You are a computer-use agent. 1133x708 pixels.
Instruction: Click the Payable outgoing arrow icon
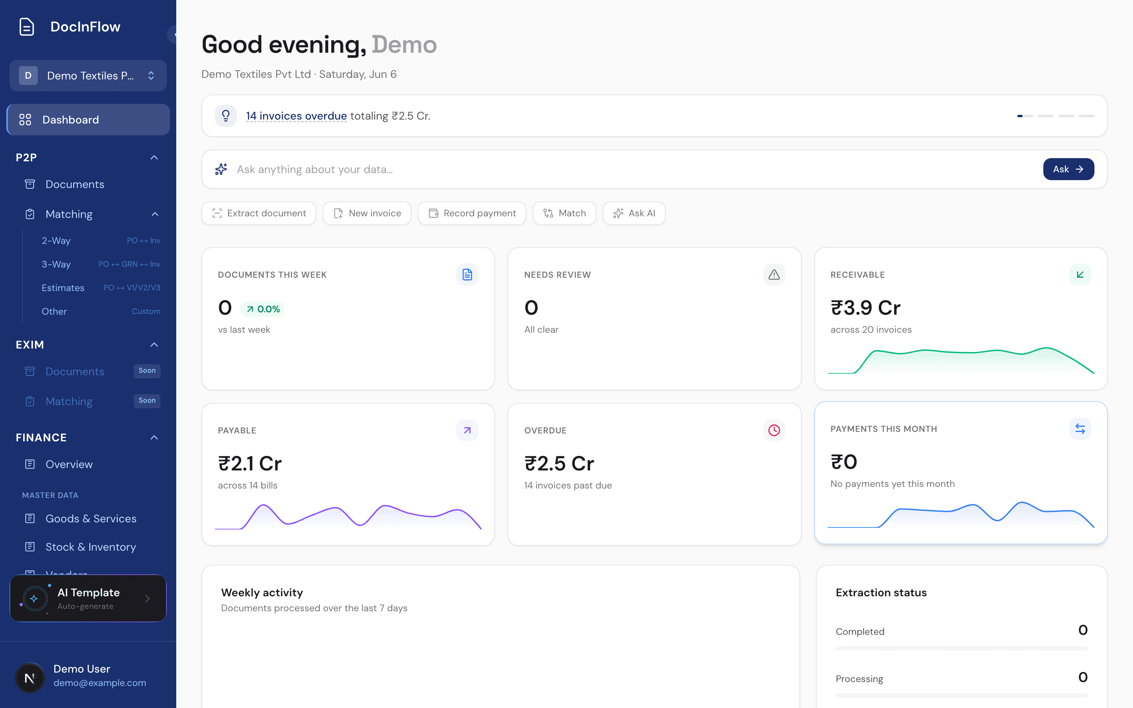[x=467, y=430]
